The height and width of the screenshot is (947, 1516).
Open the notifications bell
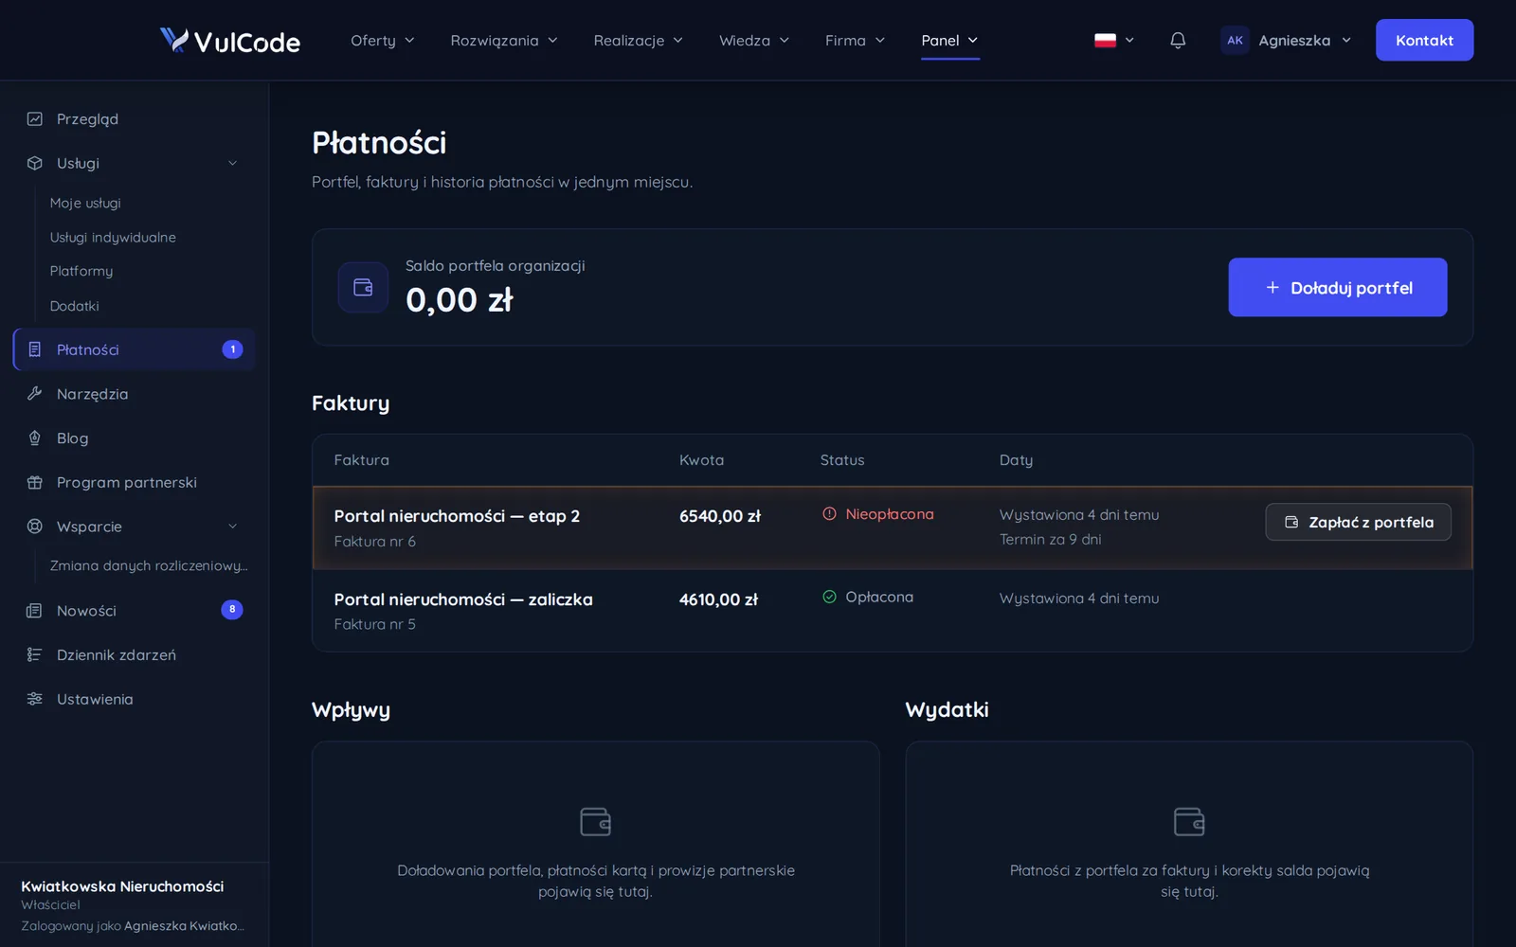[1178, 40]
